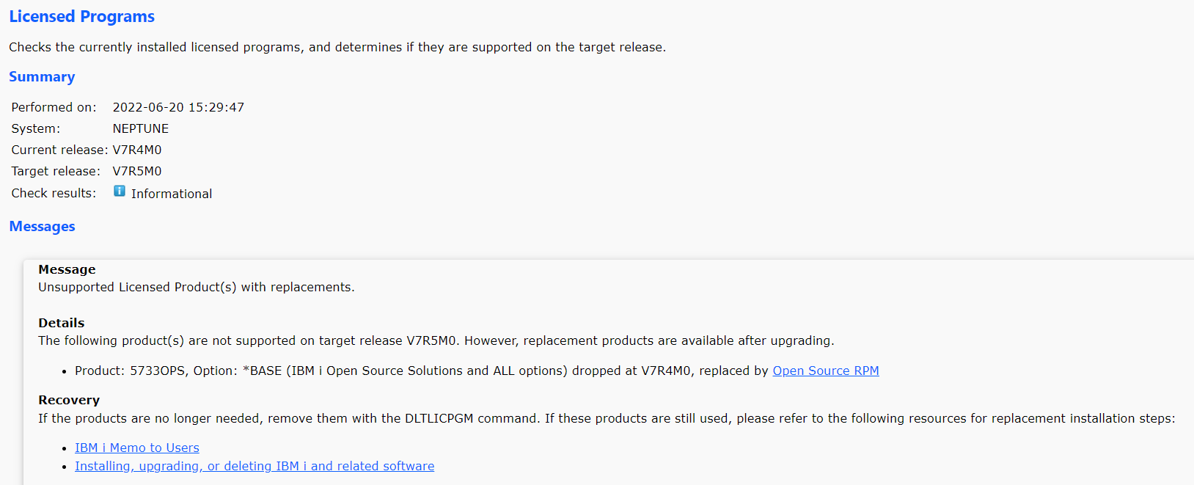1194x485 pixels.
Task: Click the bold Details label
Action: [x=62, y=323]
